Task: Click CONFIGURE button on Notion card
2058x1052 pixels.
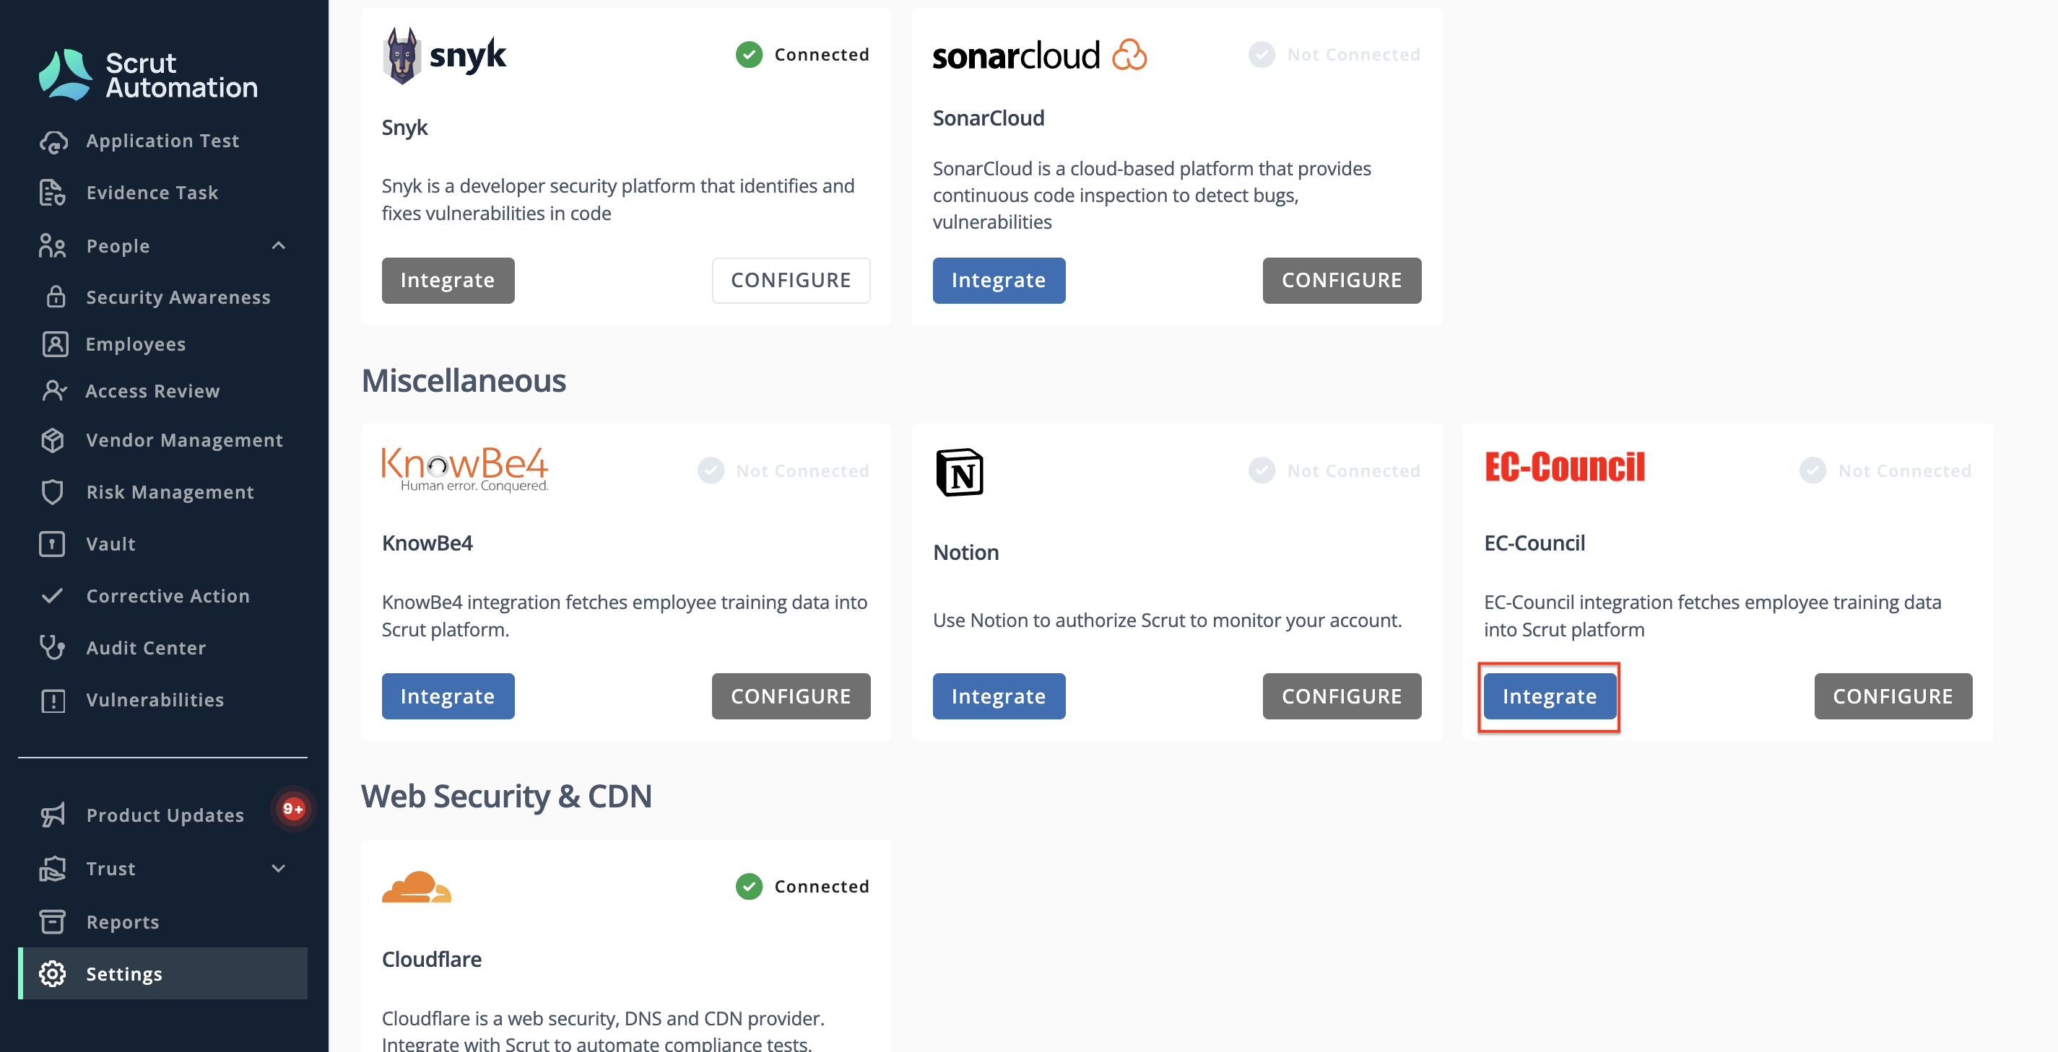Action: pos(1342,696)
